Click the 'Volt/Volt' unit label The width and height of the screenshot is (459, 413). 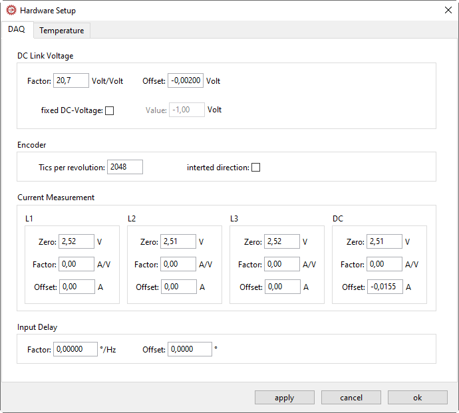click(x=107, y=81)
